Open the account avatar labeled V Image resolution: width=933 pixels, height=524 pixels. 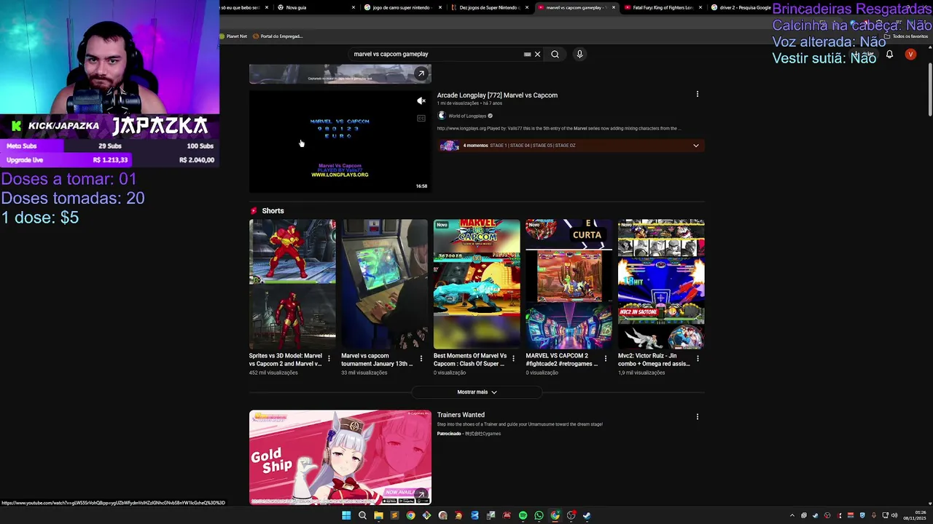click(910, 55)
